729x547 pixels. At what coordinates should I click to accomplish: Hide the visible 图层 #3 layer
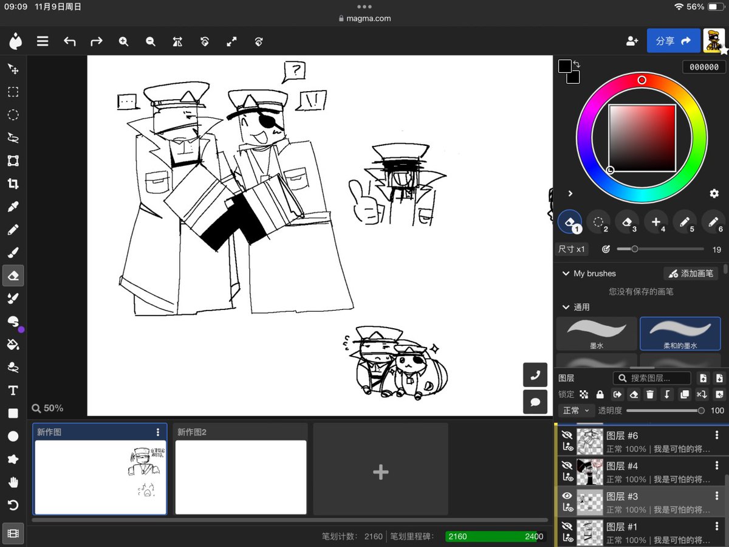pos(567,496)
